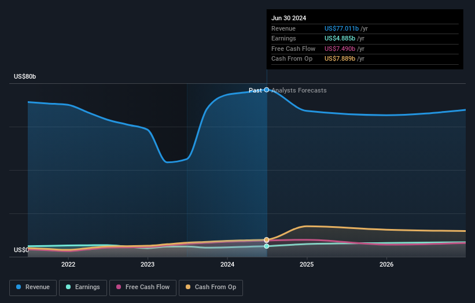Image resolution: width=475 pixels, height=303 pixels.
Task: Click the tooltip Revenue row label
Action: (283, 28)
